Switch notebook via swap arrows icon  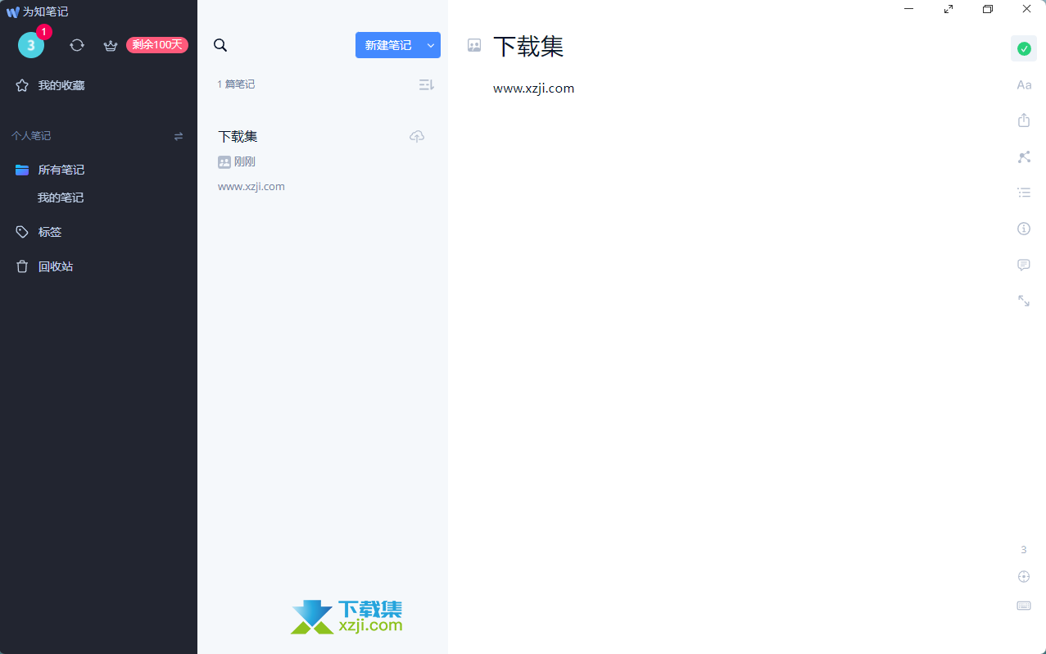pos(179,136)
